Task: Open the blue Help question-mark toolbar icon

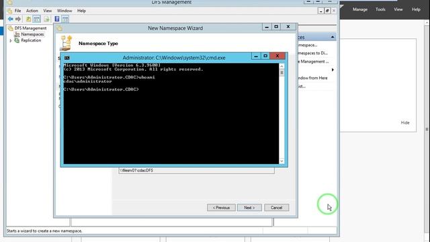Action: [56, 19]
